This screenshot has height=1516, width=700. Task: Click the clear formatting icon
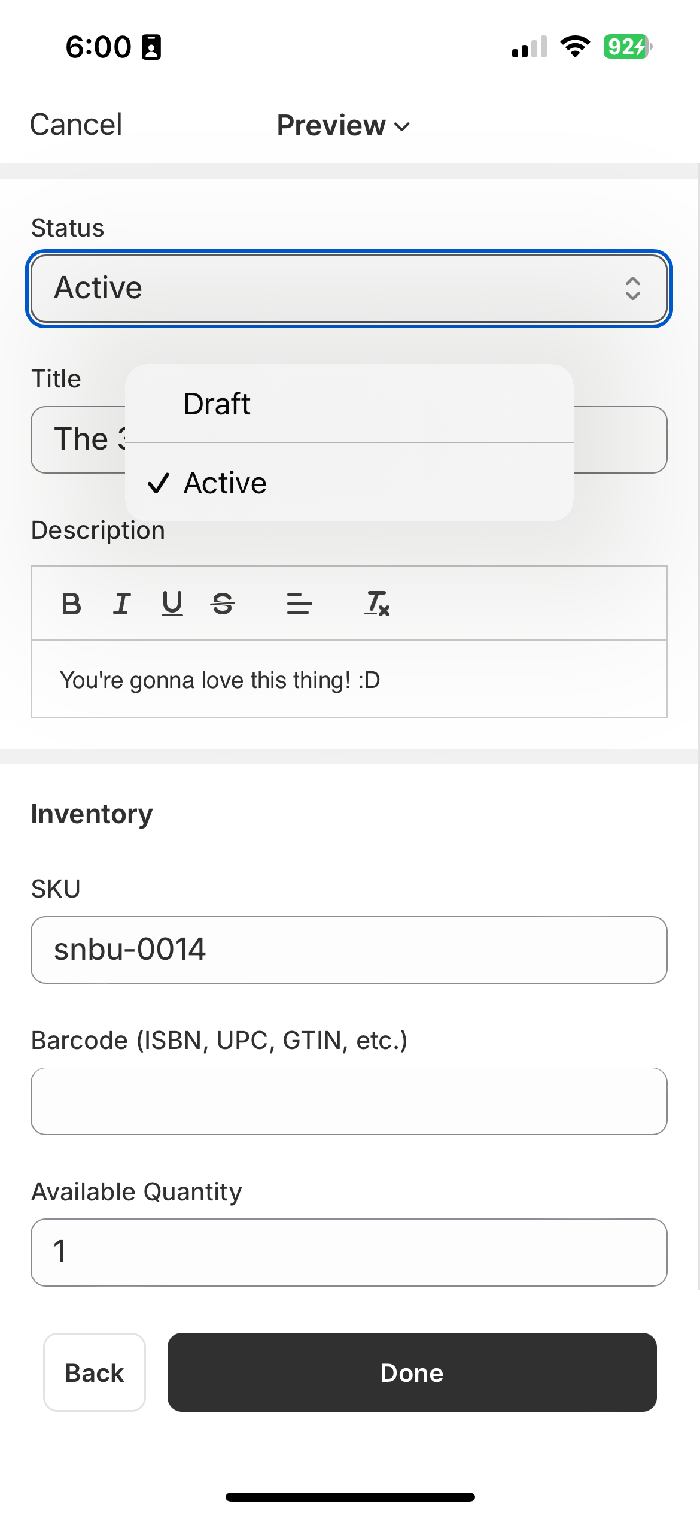click(378, 604)
